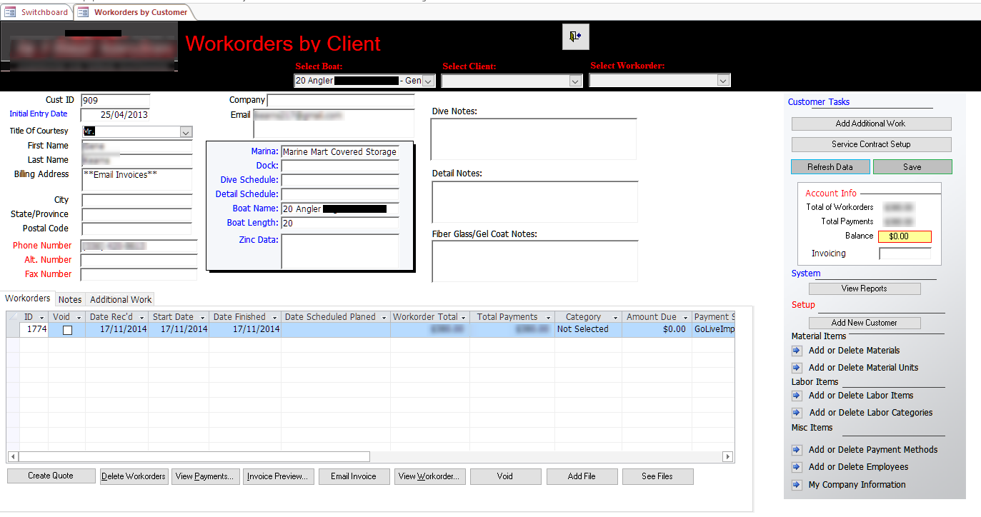Click arrow icon beside Add or Delete Labor Categories
This screenshot has width=981, height=517.
(x=797, y=413)
